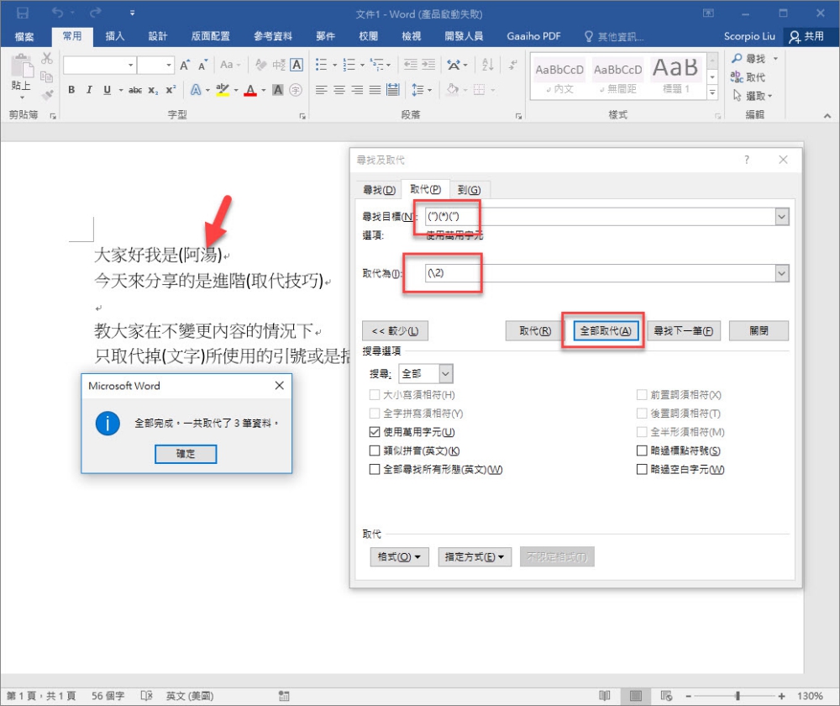Center text alignment icon

[339, 90]
